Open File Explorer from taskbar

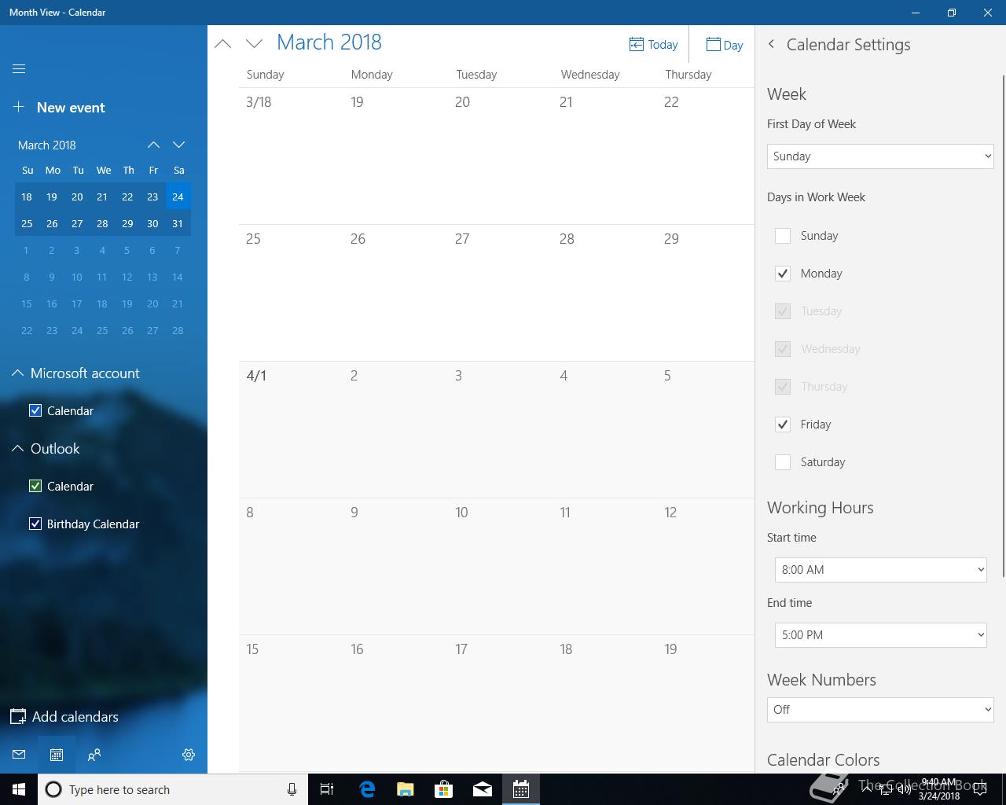coord(406,789)
